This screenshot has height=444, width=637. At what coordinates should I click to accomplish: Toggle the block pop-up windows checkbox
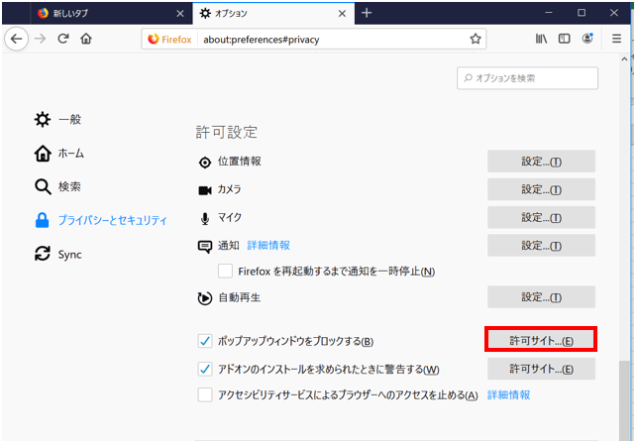205,342
